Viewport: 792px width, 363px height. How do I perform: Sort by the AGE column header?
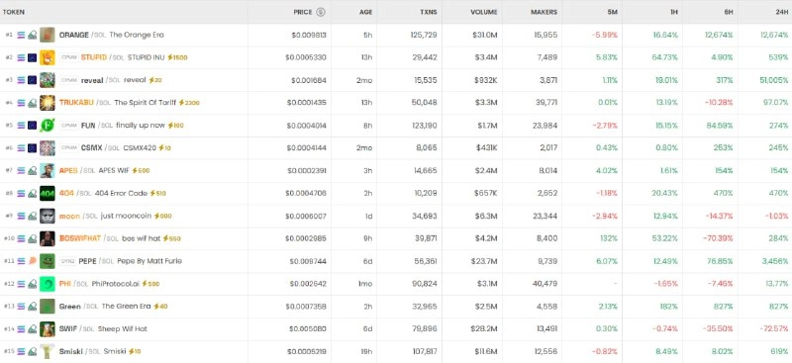coord(365,12)
